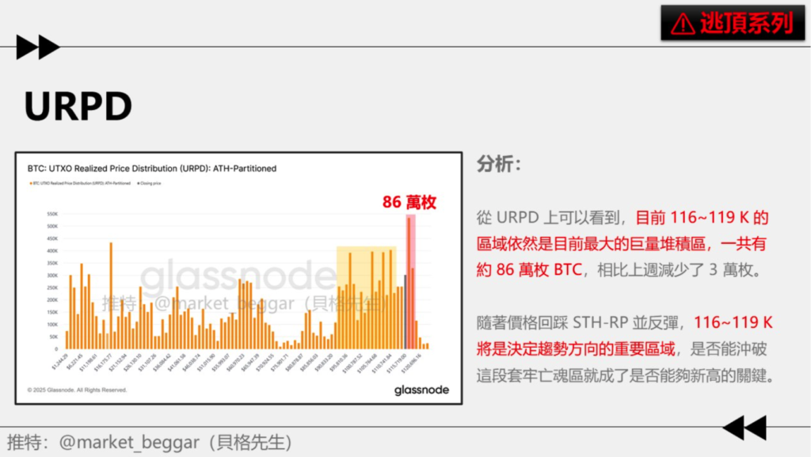Click the orange legend dot for URPD series
This screenshot has height=457, width=811.
point(29,184)
